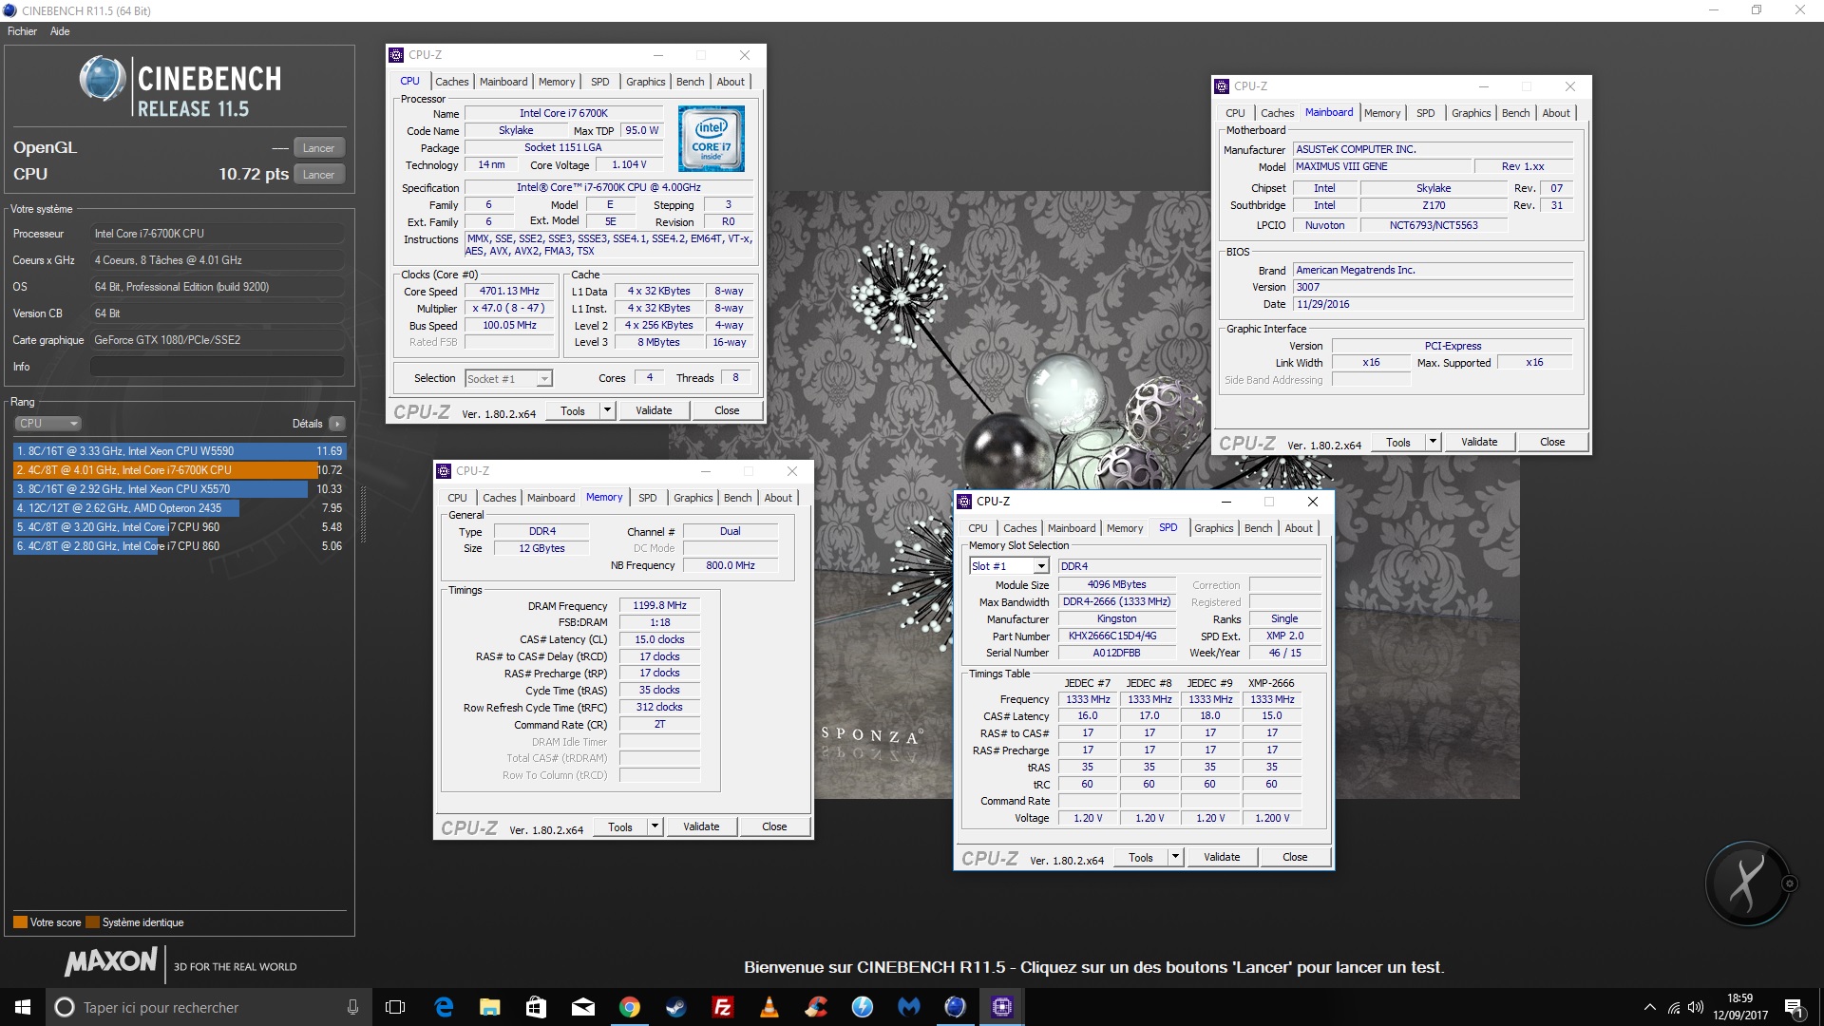Click the microphone icon in search box
The image size is (1824, 1026).
(x=352, y=1007)
